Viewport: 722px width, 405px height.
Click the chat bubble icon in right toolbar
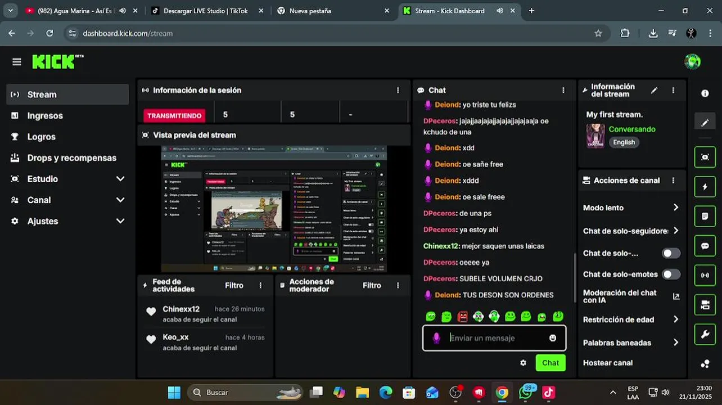(705, 246)
